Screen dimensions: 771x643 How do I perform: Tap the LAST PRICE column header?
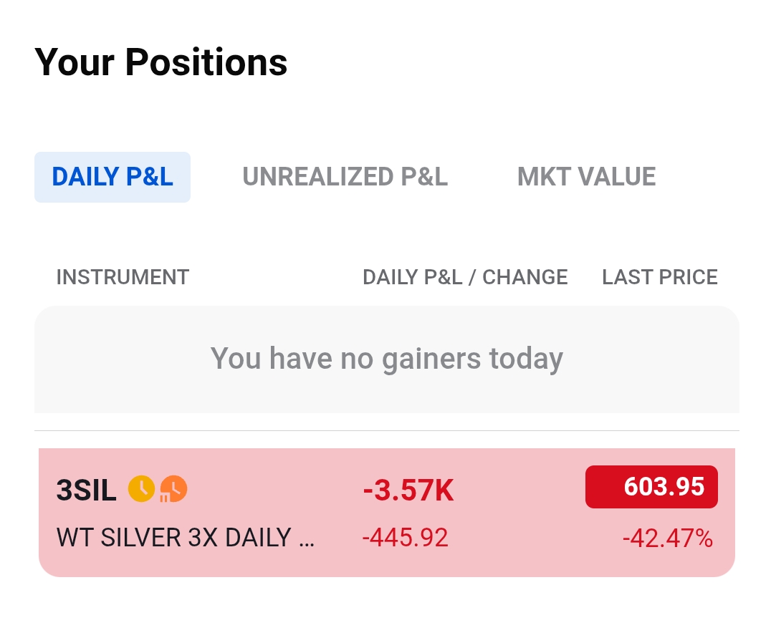tap(659, 277)
